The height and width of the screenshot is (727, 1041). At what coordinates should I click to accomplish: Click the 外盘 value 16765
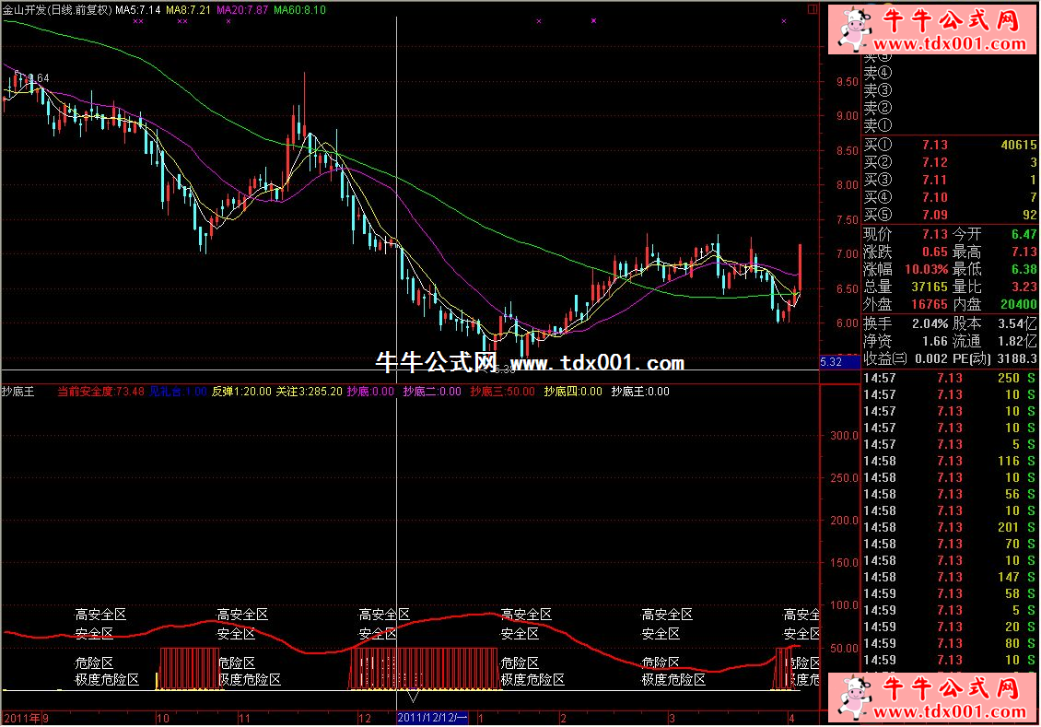point(930,305)
